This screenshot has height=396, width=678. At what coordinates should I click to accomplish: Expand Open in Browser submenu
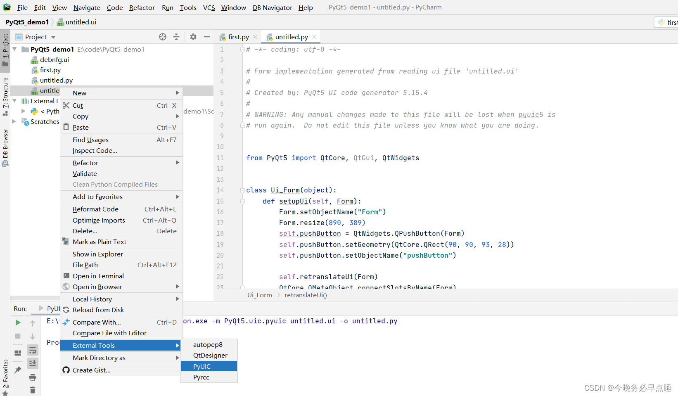121,287
